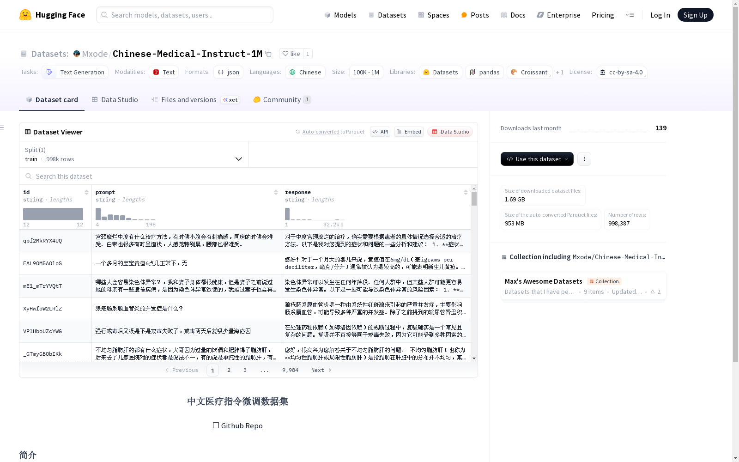
Task: Click Log In
Action: tap(660, 15)
